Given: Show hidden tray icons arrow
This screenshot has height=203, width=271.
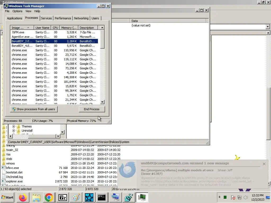Looking at the screenshot, I should tap(219, 197).
